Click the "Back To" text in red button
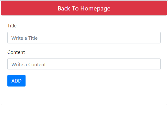The height and width of the screenshot is (137, 168). [68, 8]
